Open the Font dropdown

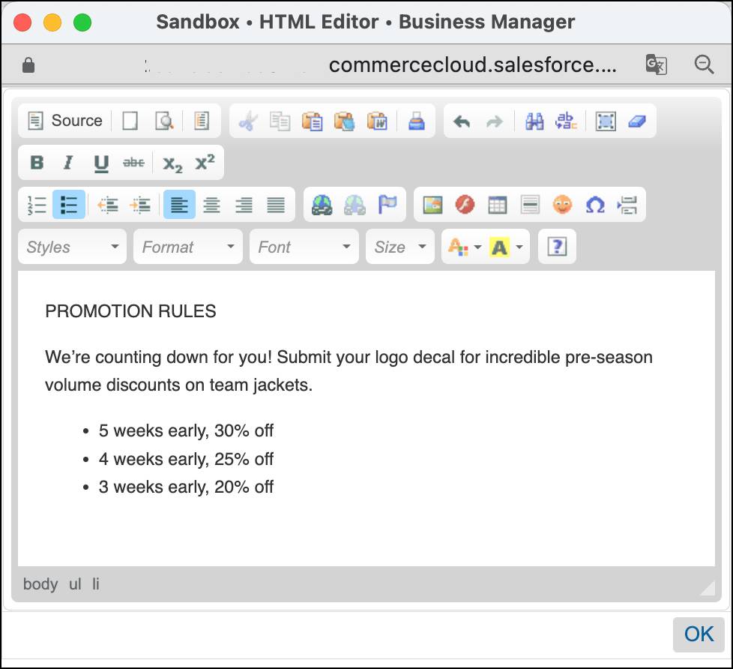tap(304, 247)
